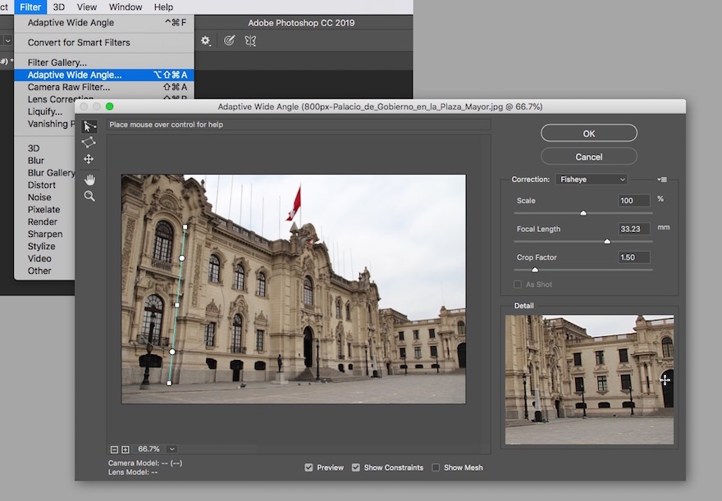722x501 pixels.
Task: Select the Move tool in dialog
Action: click(89, 159)
